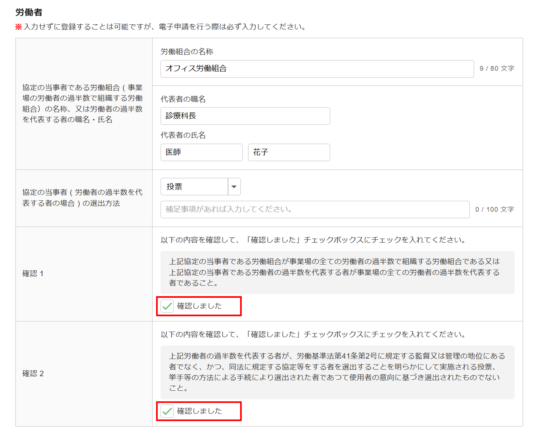Click the 労働組合の名称 text field

[x=317, y=69]
